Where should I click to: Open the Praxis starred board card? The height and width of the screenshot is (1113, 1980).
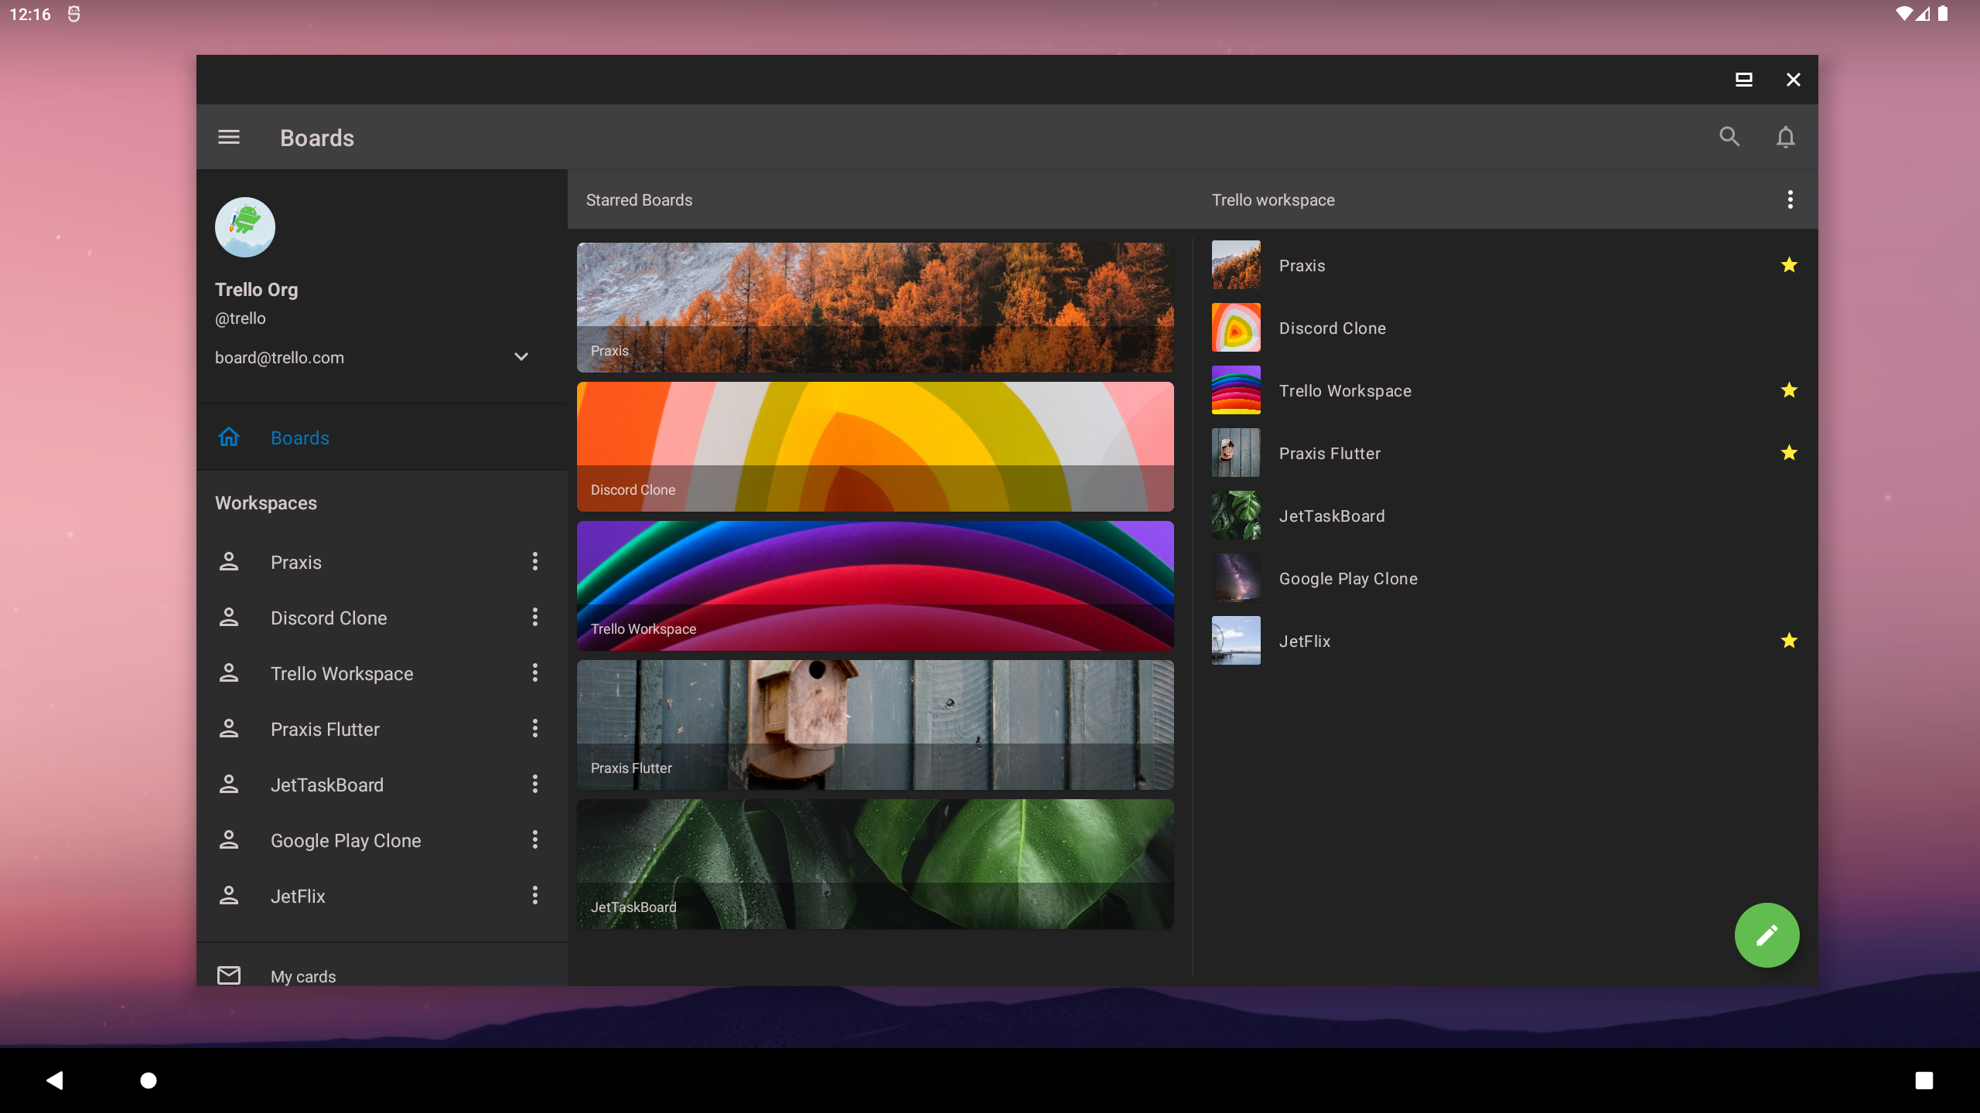(x=876, y=308)
